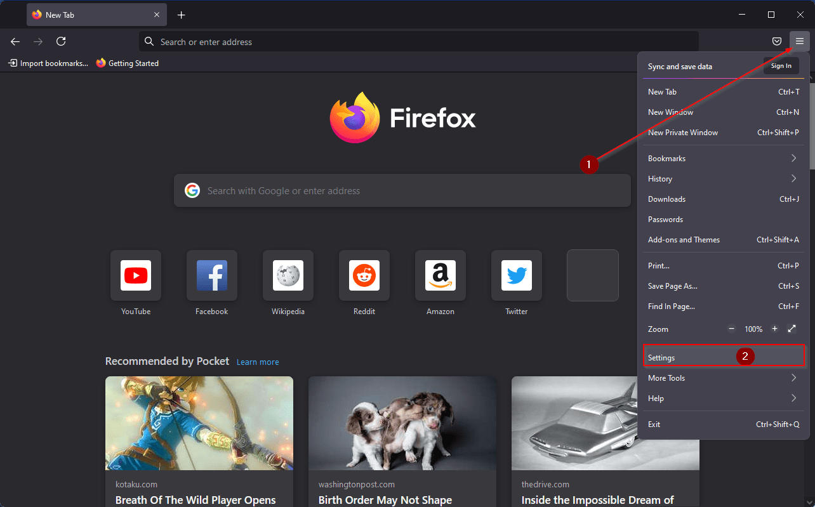The width and height of the screenshot is (815, 507).
Task: Open the Twitter shortcut
Action: pyautogui.click(x=516, y=275)
